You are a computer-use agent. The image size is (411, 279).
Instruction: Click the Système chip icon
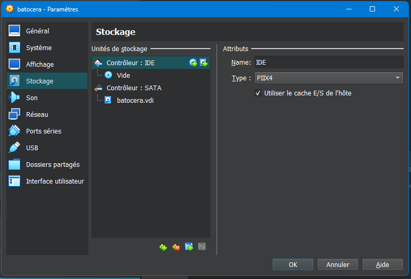[x=15, y=47]
